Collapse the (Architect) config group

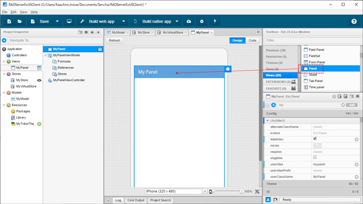click(x=268, y=121)
